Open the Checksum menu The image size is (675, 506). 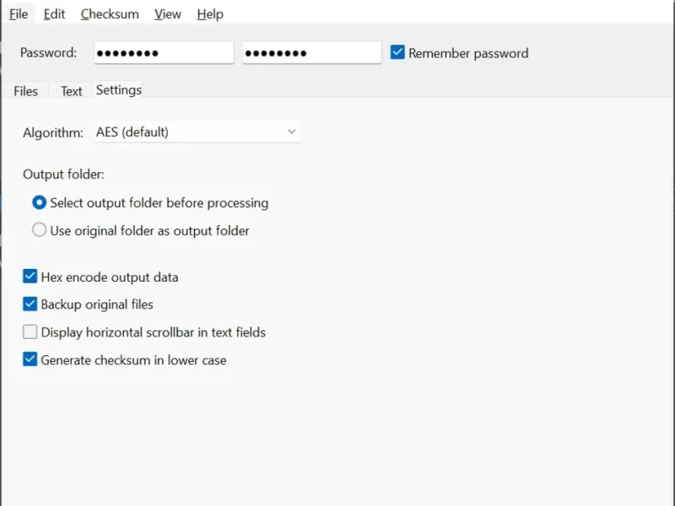110,14
